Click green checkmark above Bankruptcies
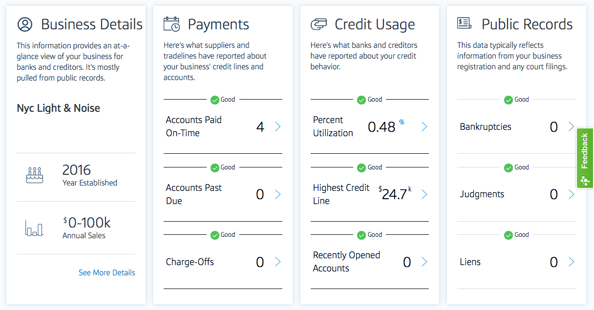The height and width of the screenshot is (310, 594). pyautogui.click(x=509, y=100)
